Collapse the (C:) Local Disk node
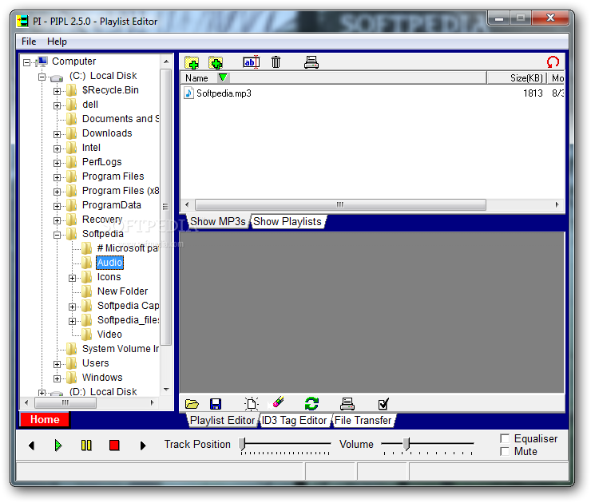591x503 pixels. click(42, 77)
